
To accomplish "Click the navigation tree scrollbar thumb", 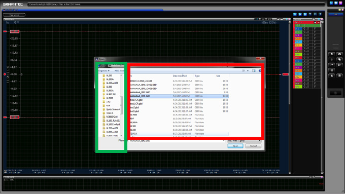I will coord(121,105).
